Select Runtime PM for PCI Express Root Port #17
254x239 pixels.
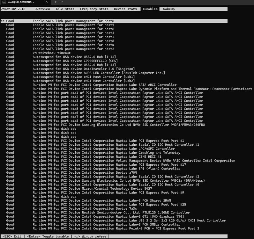click(96, 164)
